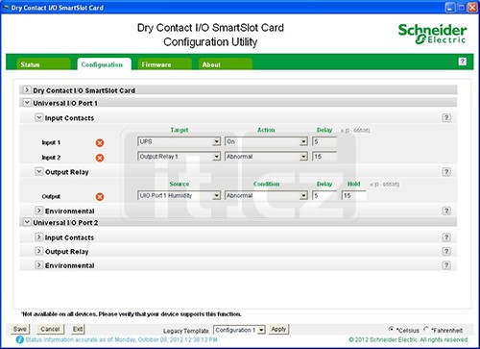Collapse the Universal I/O Port 1 section
This screenshot has height=349, width=480.
pyautogui.click(x=27, y=103)
